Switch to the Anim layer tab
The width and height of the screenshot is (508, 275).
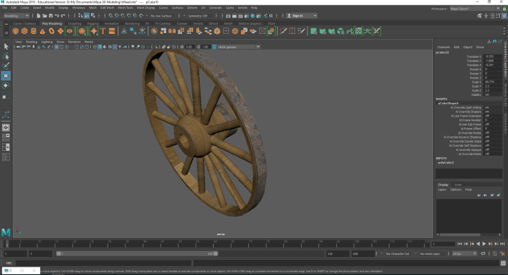458,185
